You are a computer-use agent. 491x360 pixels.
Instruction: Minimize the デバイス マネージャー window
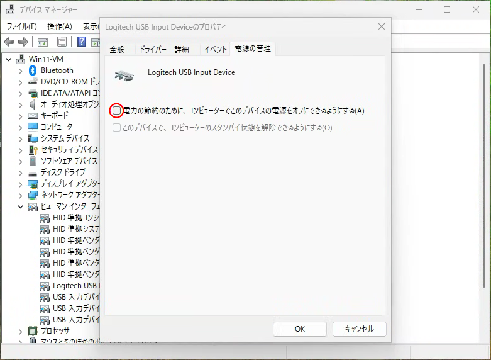[419, 9]
